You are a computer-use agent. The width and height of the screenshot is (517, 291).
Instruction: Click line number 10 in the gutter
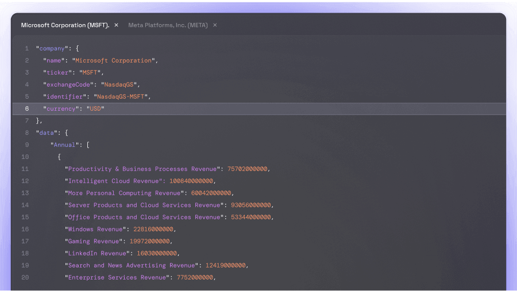25,157
